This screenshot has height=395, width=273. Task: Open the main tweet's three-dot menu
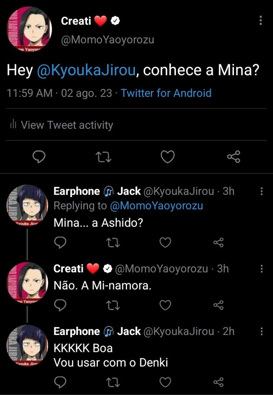point(261,21)
